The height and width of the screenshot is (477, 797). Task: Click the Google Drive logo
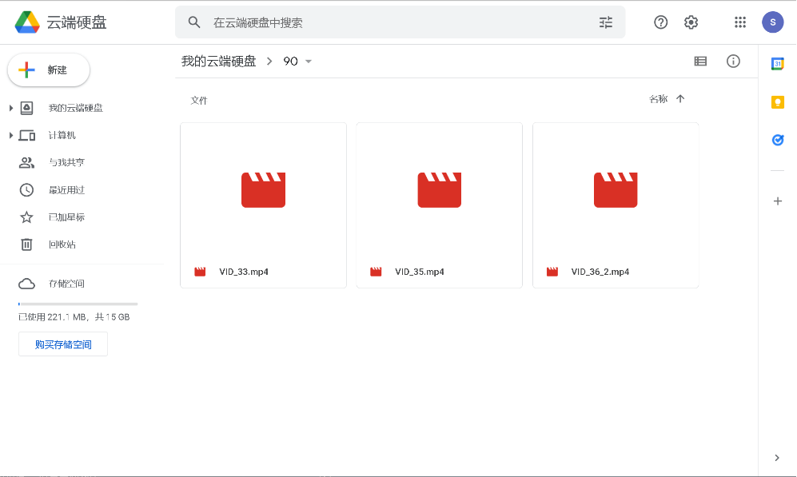(28, 22)
